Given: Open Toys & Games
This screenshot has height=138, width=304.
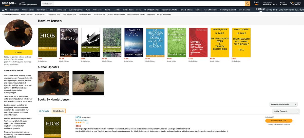Looking at the screenshot, I should pyautogui.click(x=244, y=10).
